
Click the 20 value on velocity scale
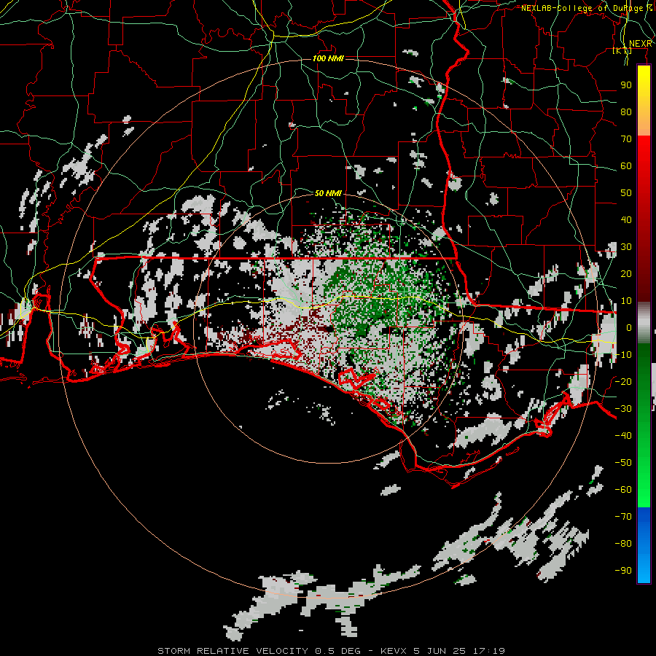click(x=626, y=274)
